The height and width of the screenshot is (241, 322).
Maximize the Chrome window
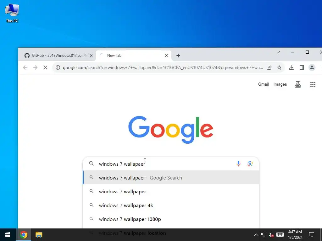(307, 52)
